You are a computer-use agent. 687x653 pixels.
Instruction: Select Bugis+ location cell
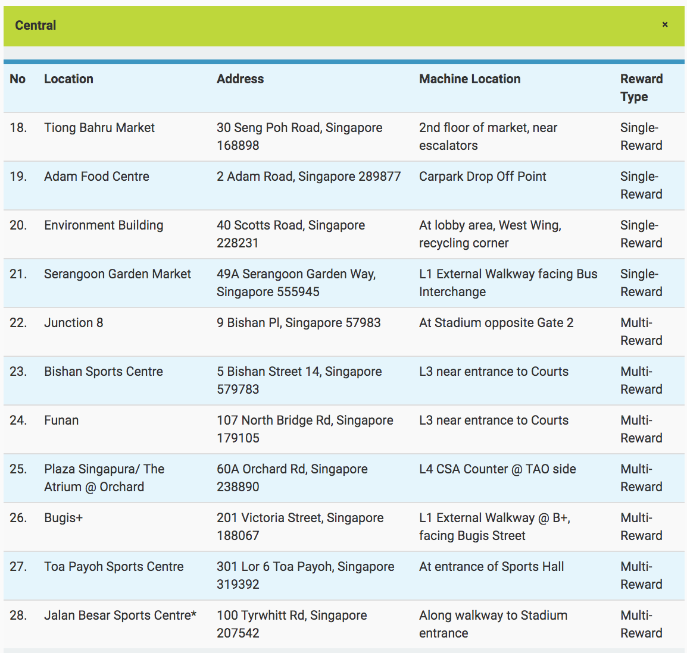click(64, 518)
